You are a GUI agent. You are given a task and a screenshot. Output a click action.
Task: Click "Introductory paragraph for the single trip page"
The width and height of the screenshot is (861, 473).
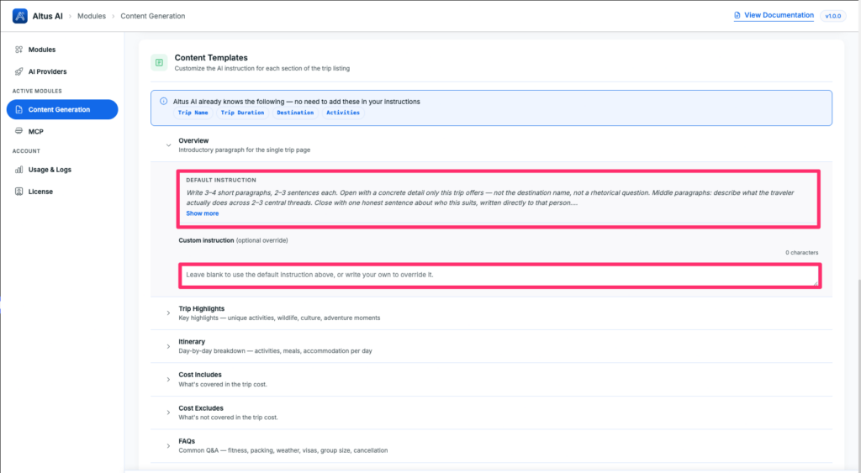[x=245, y=150]
